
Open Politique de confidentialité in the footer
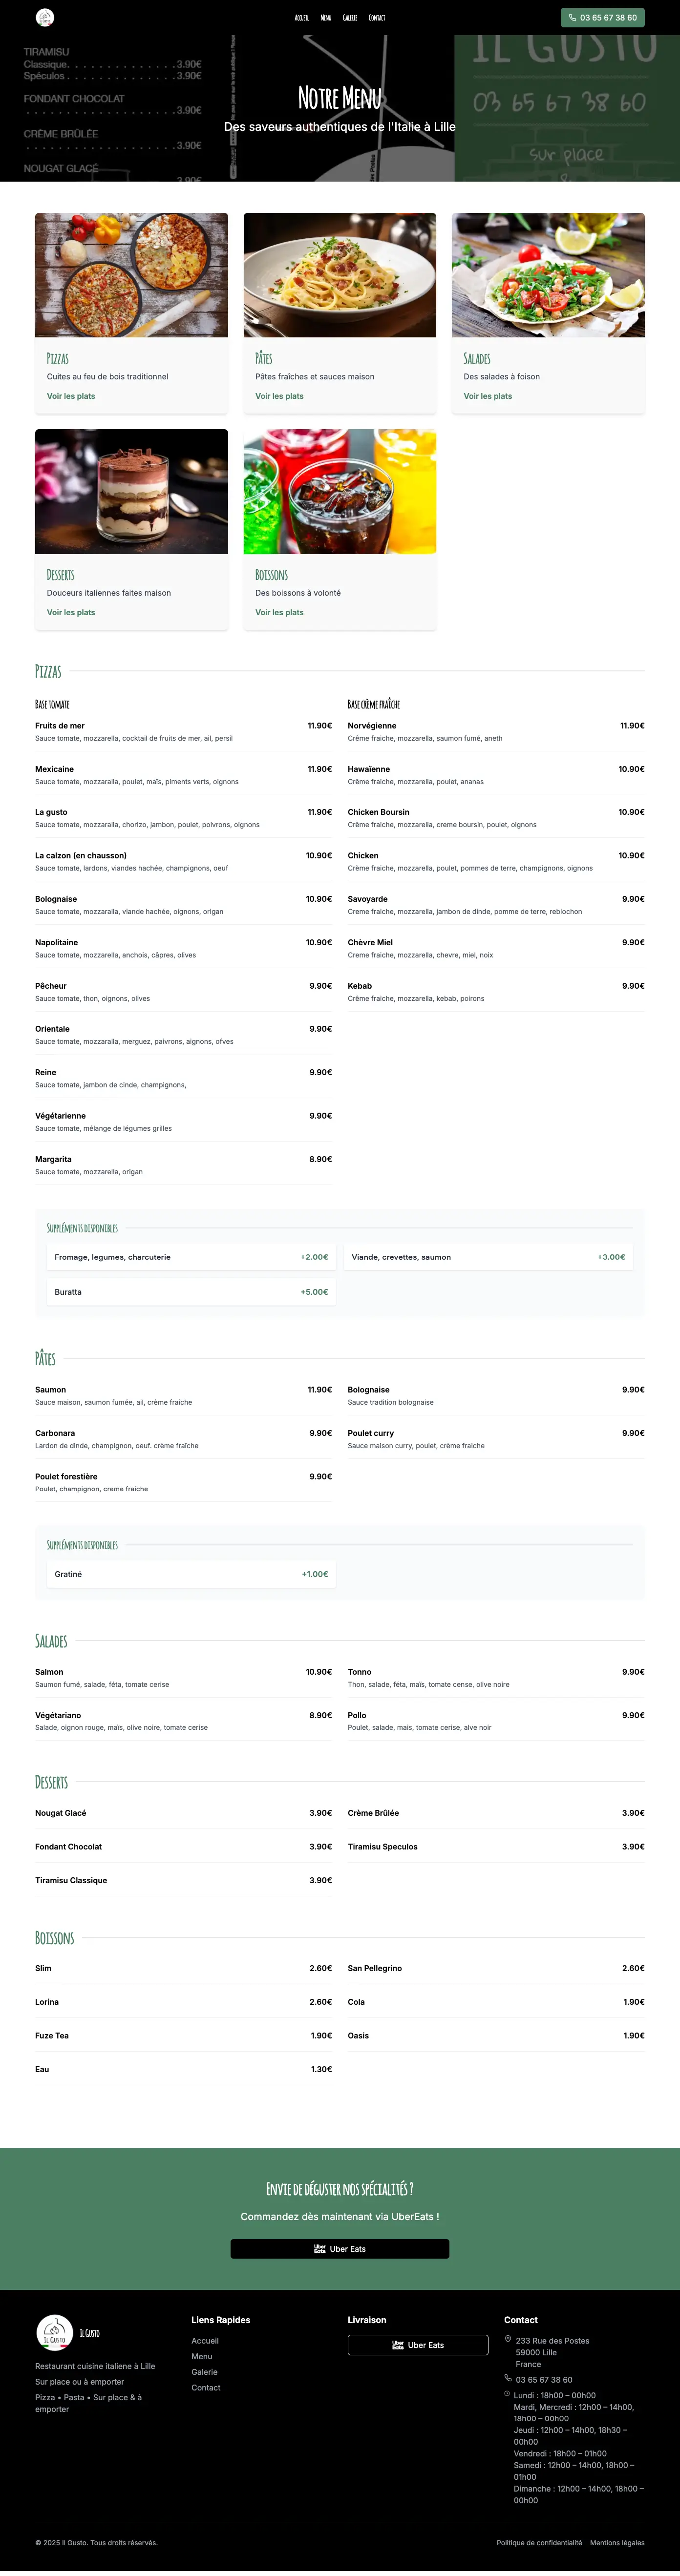point(539,2542)
